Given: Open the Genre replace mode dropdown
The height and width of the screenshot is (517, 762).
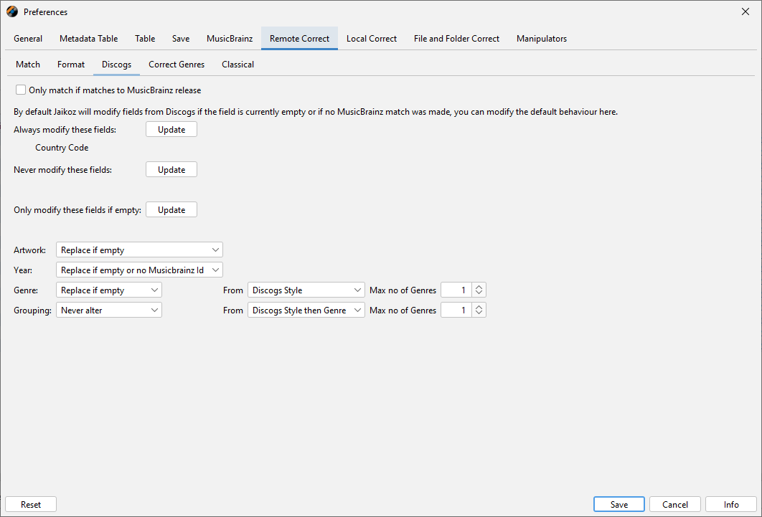Looking at the screenshot, I should click(109, 290).
